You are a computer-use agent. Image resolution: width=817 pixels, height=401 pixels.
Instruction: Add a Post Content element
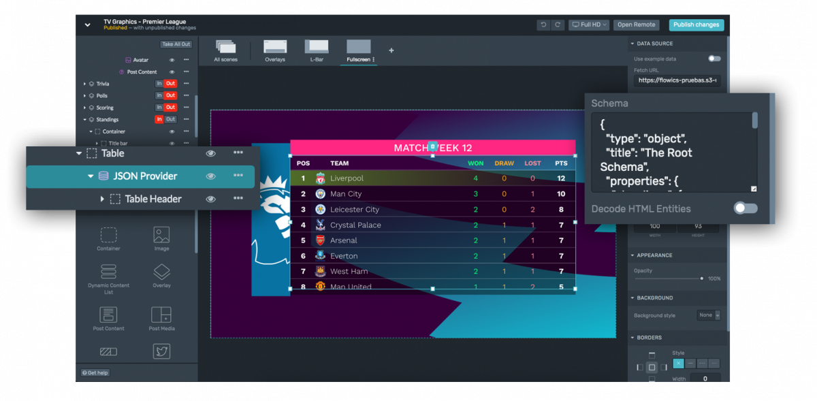(x=108, y=318)
